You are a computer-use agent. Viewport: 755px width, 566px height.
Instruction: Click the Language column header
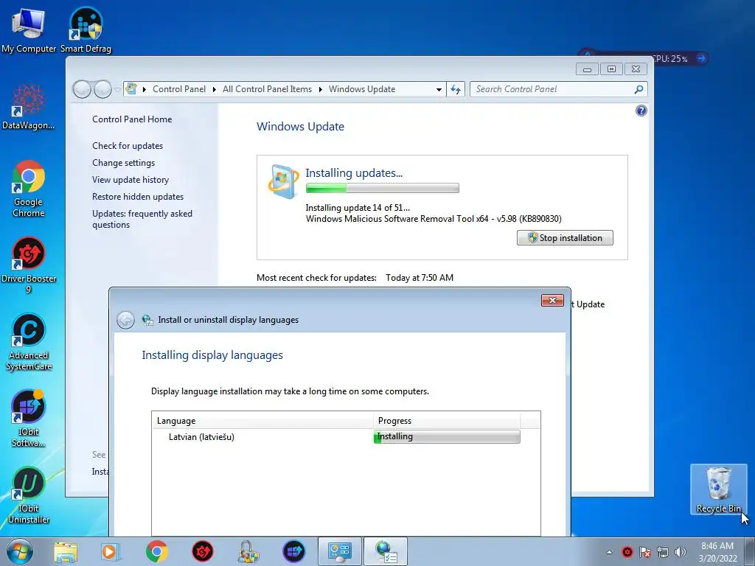pos(263,420)
